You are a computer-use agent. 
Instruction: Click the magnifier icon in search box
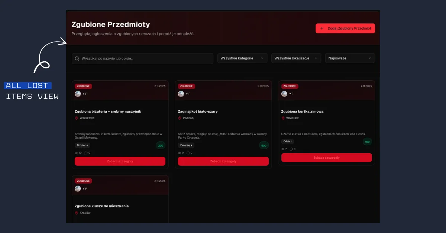pos(77,58)
